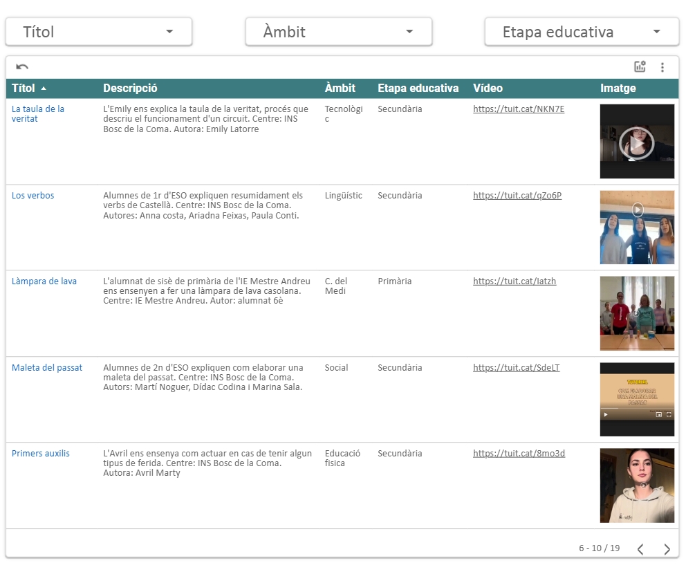Click the Los verbos video thumbnail
The image size is (686, 574).
point(636,228)
